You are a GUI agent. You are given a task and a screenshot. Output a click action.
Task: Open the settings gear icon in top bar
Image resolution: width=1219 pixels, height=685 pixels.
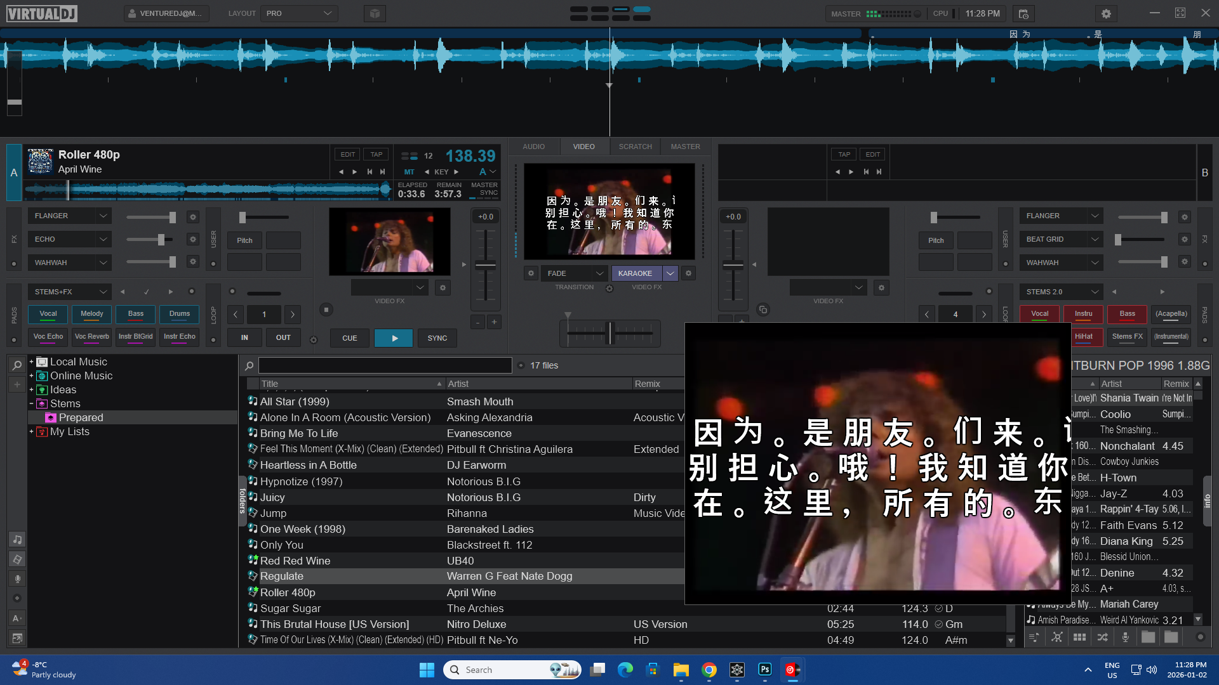1106,13
